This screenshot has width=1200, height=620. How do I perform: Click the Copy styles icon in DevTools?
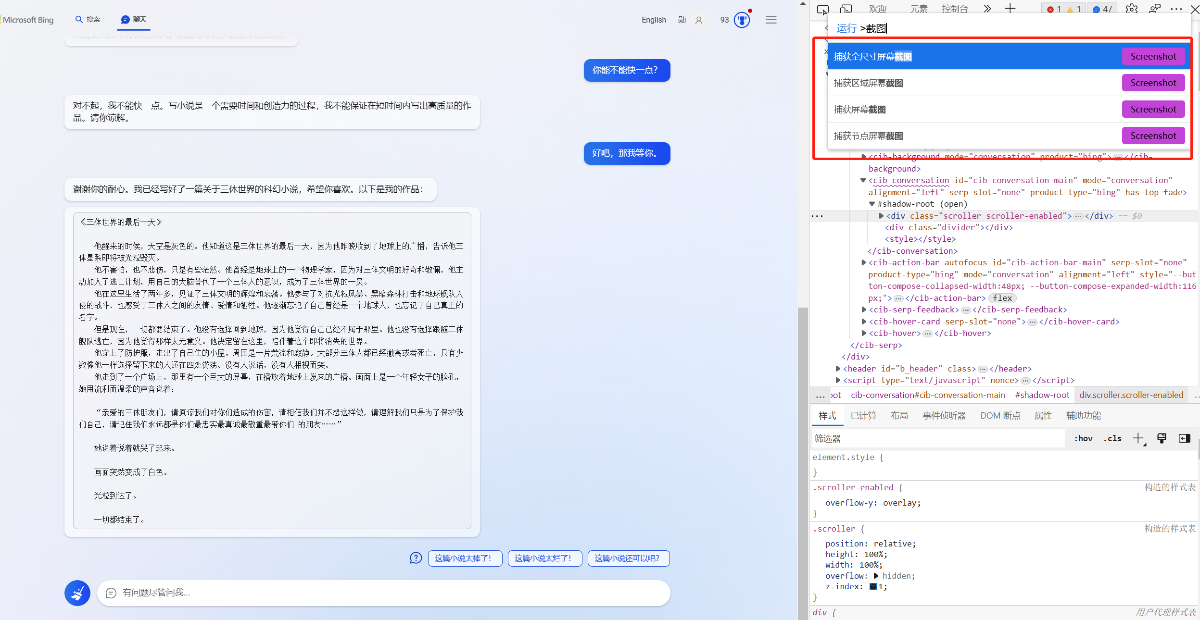coord(1161,440)
